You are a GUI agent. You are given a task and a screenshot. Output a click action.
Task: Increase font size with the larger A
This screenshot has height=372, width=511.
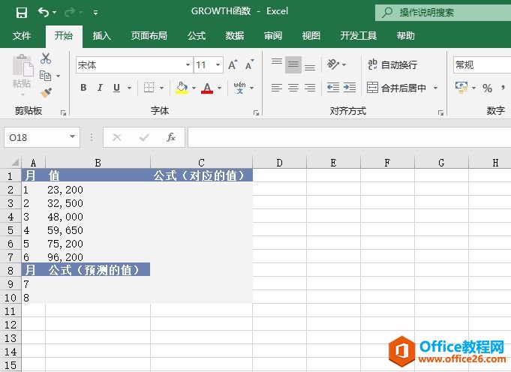(x=233, y=65)
